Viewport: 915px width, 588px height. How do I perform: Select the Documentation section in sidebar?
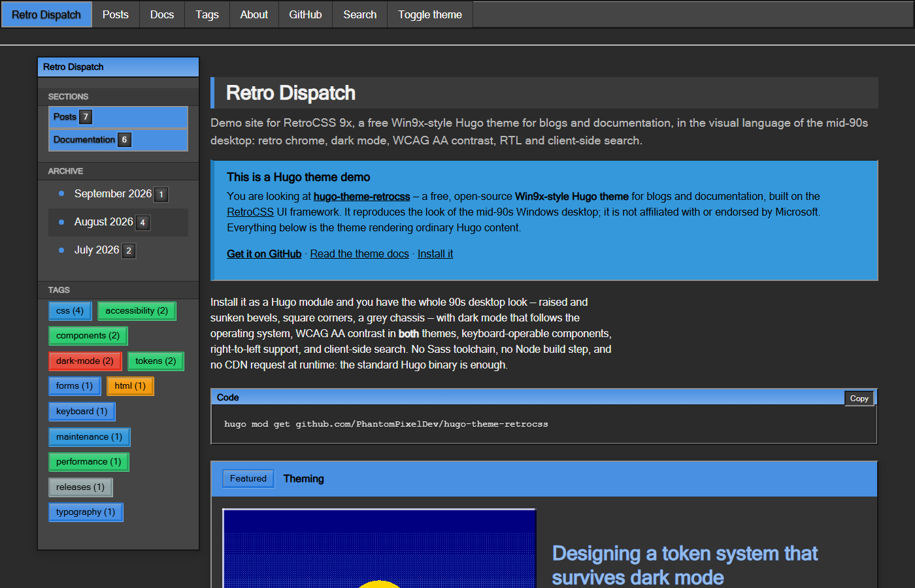pyautogui.click(x=118, y=140)
